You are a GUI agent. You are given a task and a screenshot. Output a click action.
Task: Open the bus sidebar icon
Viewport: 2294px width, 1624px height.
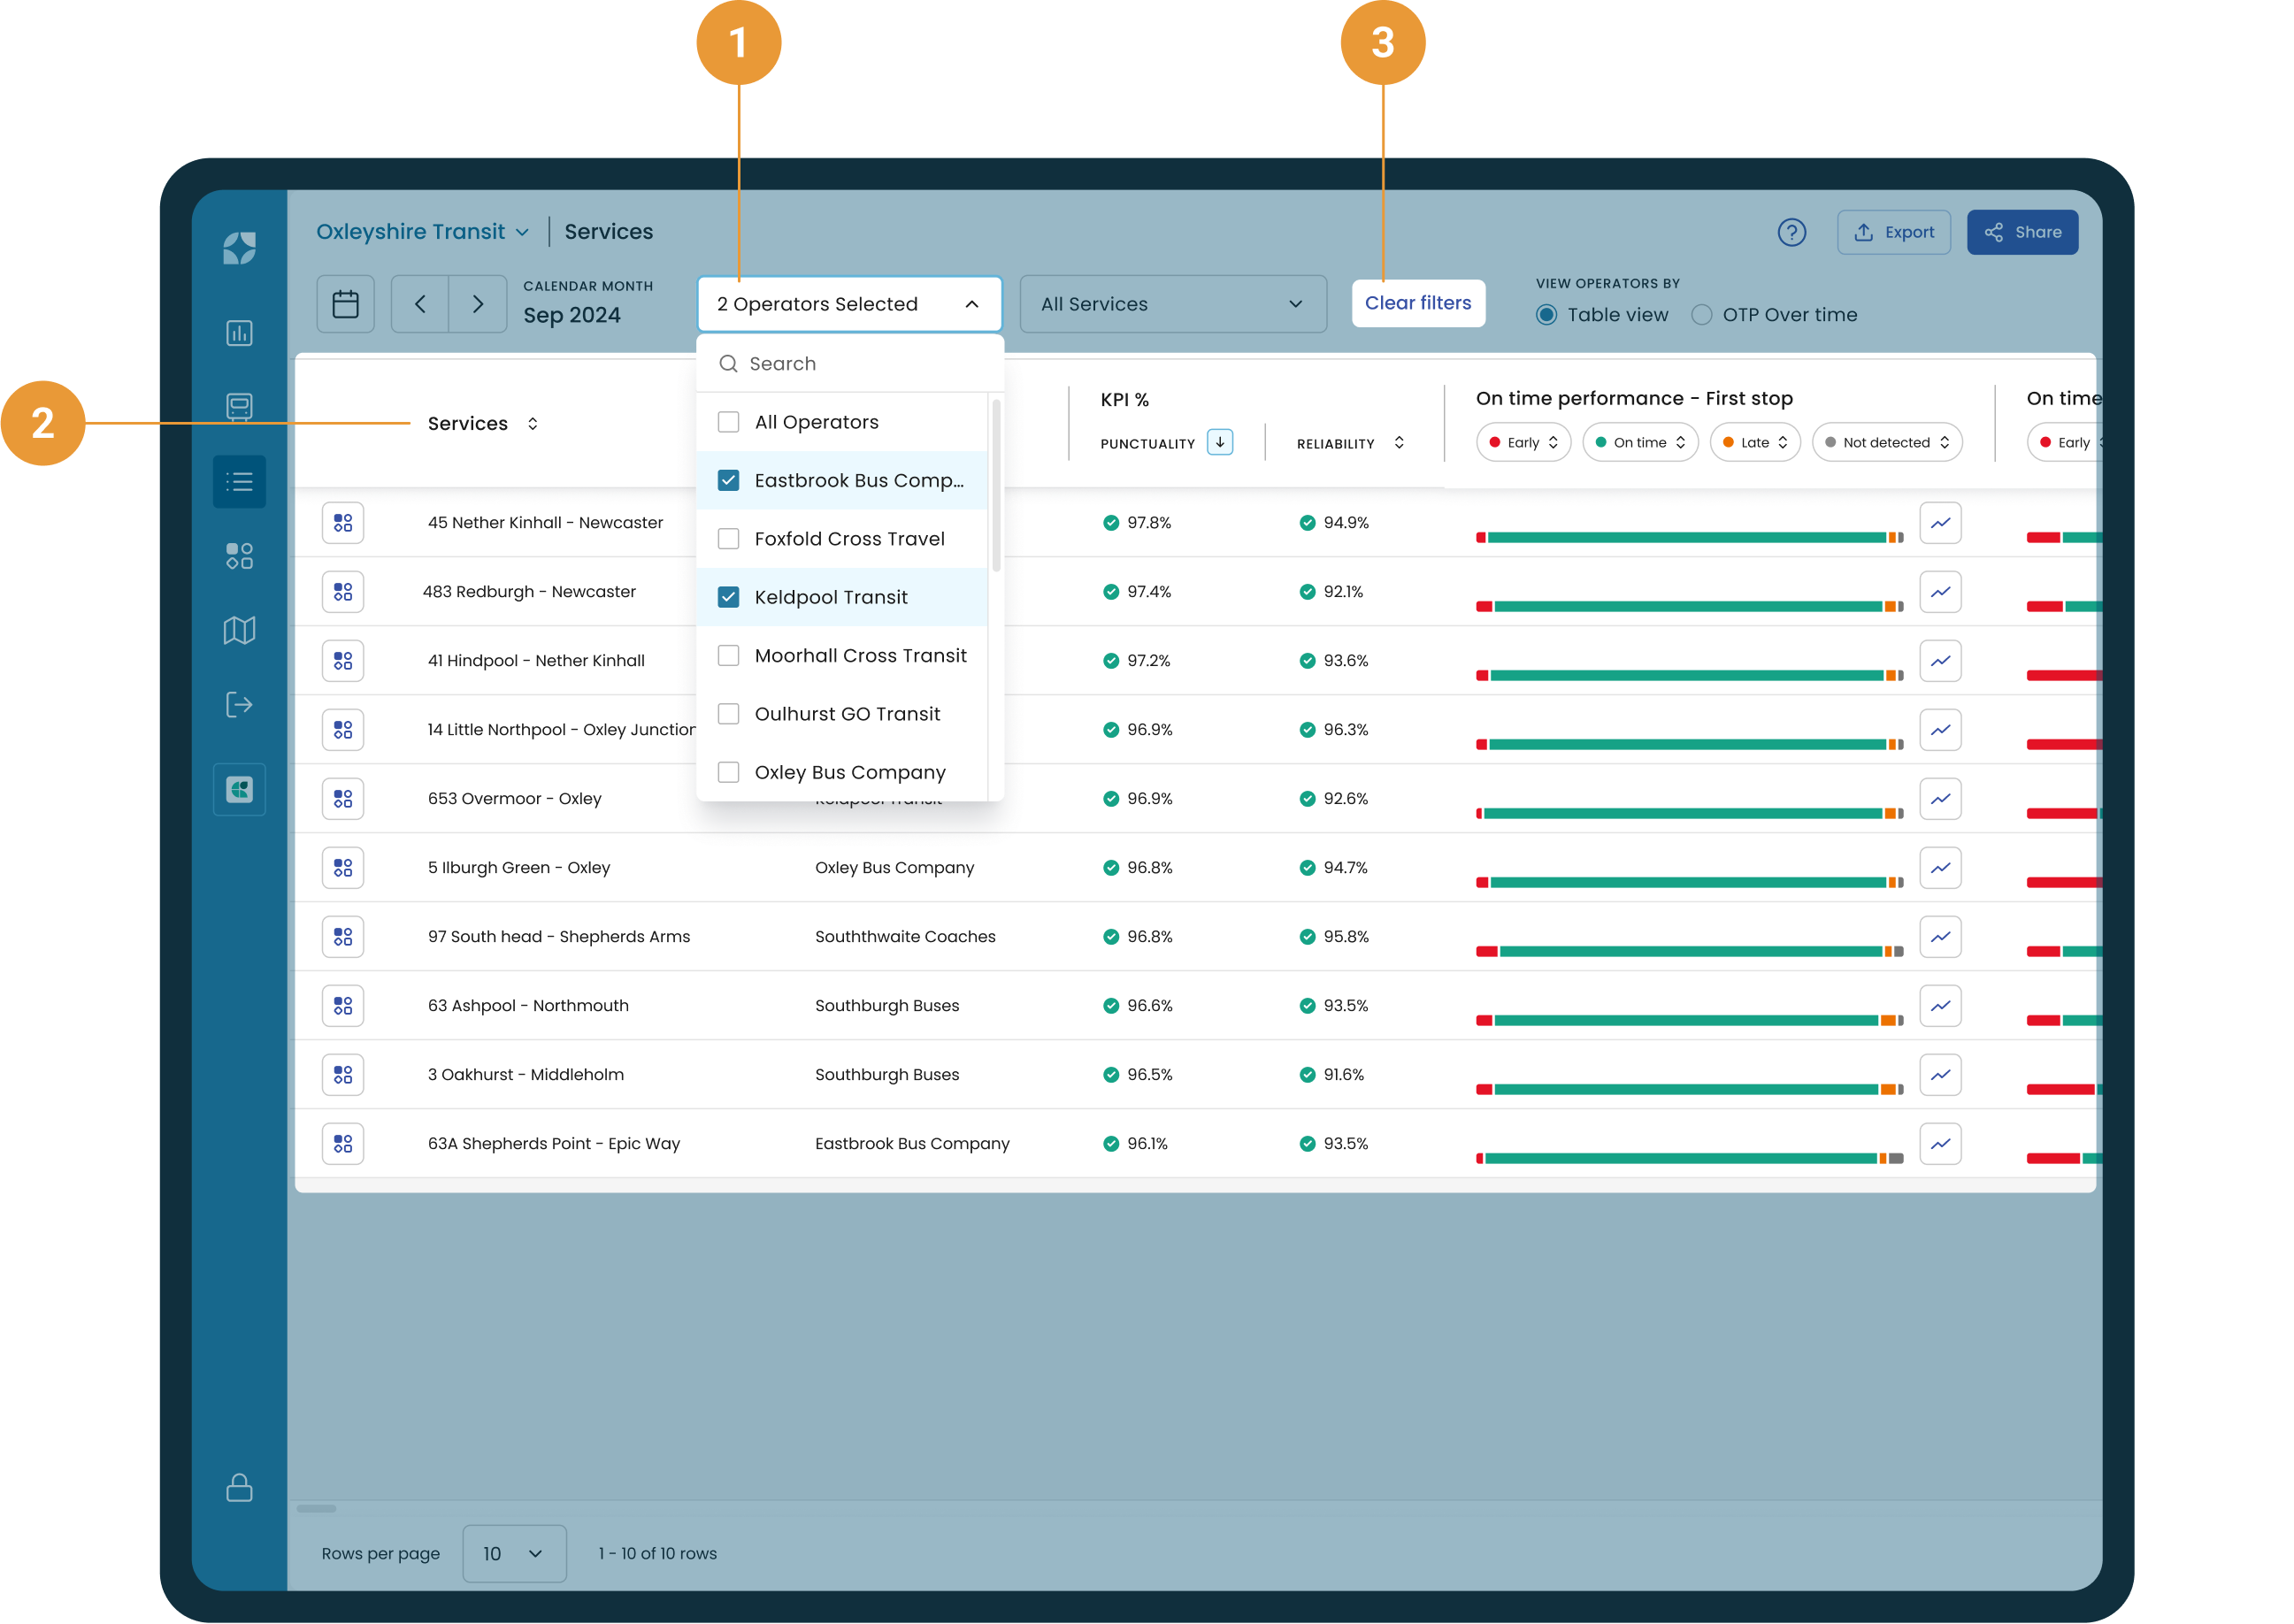[x=239, y=407]
